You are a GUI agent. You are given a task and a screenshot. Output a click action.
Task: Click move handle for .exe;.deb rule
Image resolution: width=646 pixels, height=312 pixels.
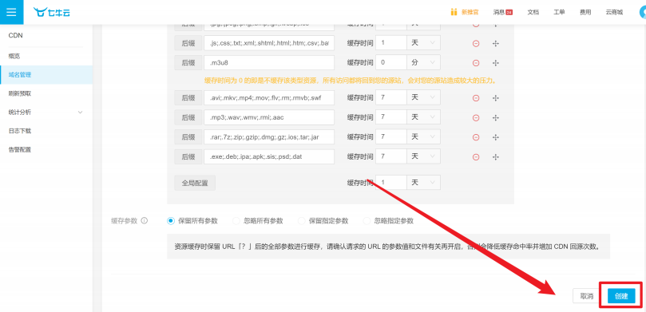point(496,157)
